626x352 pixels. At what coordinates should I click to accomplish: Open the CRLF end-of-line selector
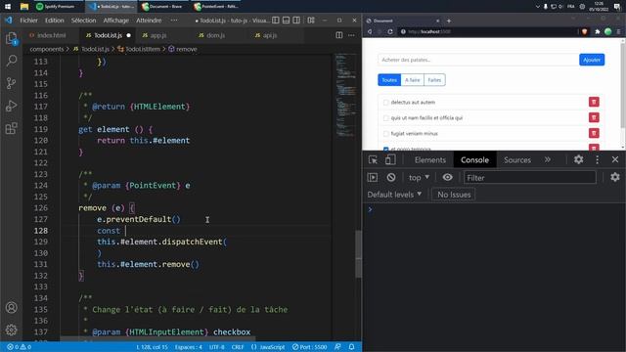[238, 347]
